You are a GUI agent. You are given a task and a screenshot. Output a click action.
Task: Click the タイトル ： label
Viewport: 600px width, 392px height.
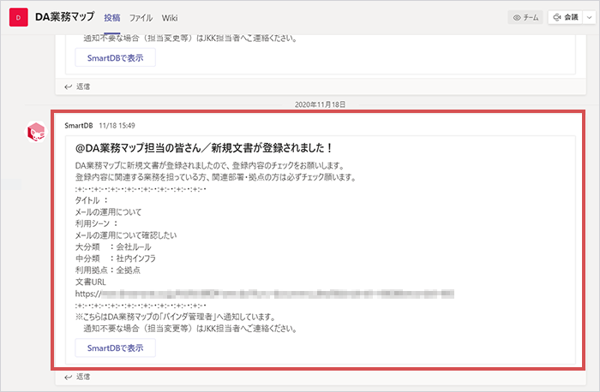coord(93,200)
